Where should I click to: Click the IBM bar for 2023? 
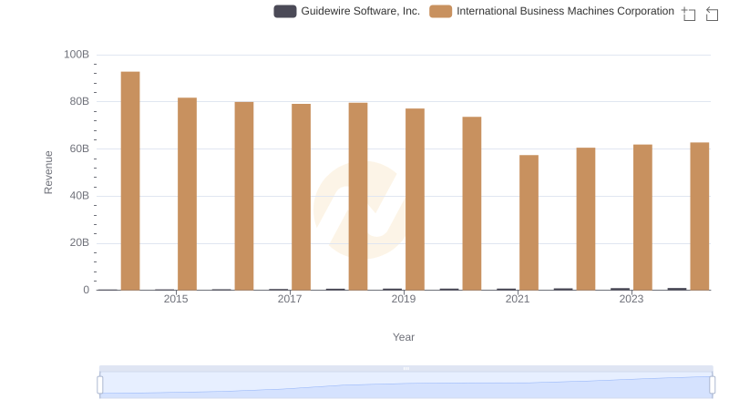(643, 217)
